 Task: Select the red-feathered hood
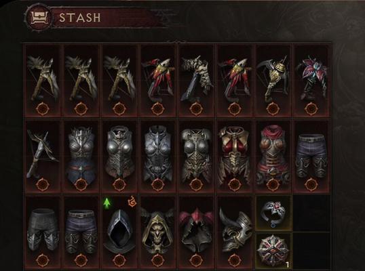[197, 232]
